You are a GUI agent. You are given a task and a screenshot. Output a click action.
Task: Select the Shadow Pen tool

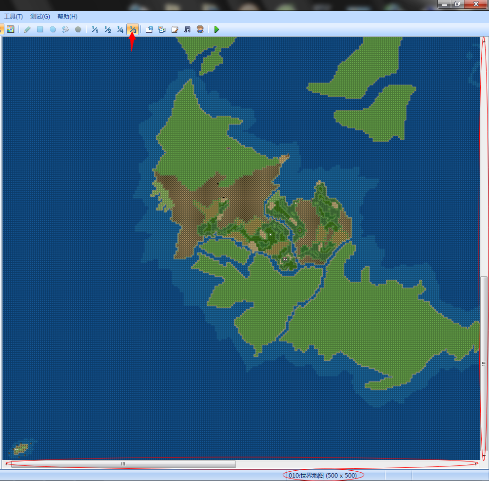click(x=78, y=29)
